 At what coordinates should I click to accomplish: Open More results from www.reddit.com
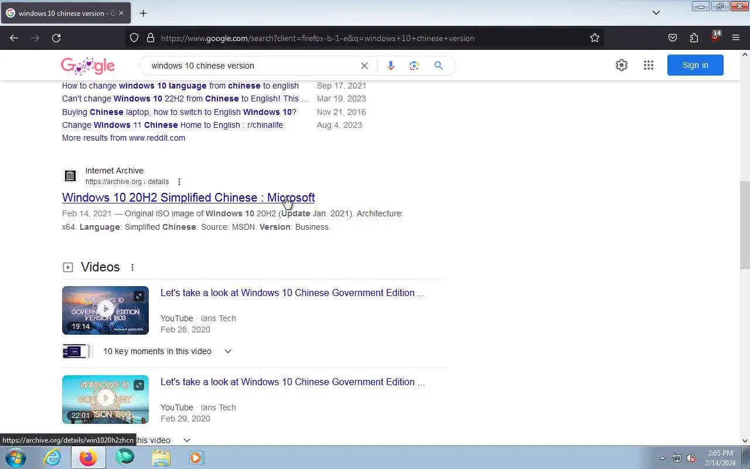click(124, 138)
